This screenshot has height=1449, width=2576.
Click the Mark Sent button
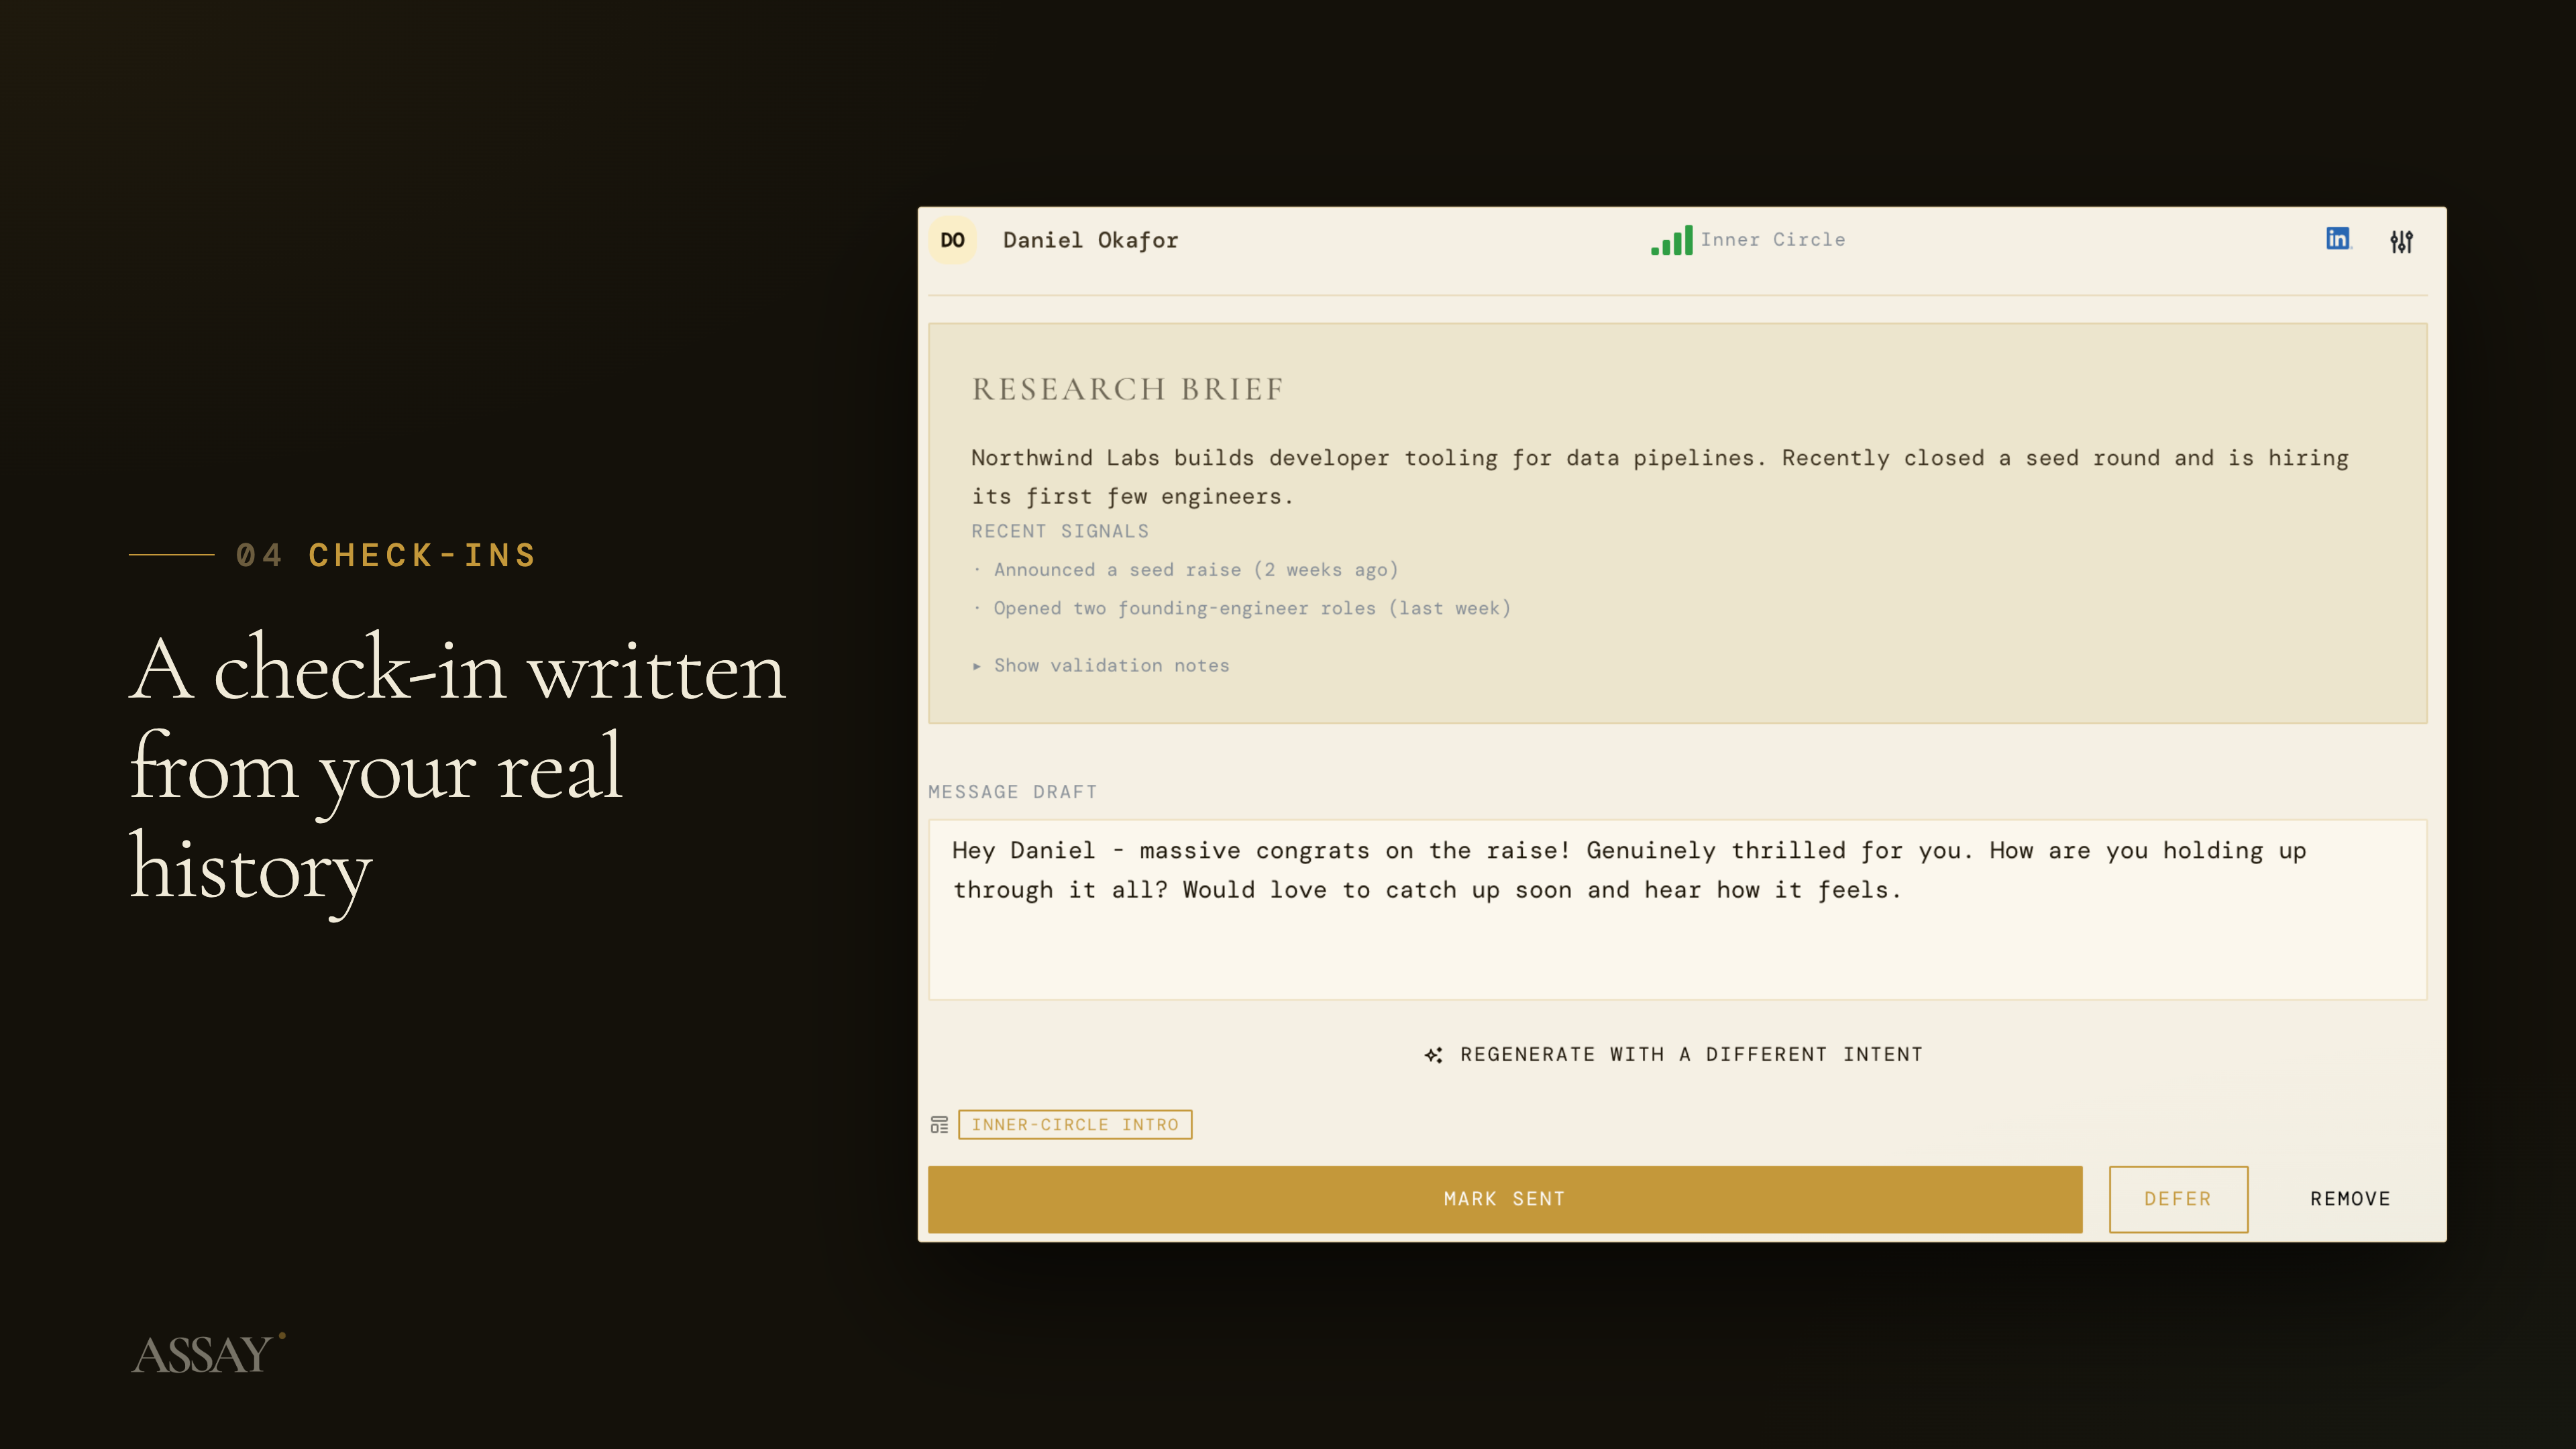click(1505, 1199)
